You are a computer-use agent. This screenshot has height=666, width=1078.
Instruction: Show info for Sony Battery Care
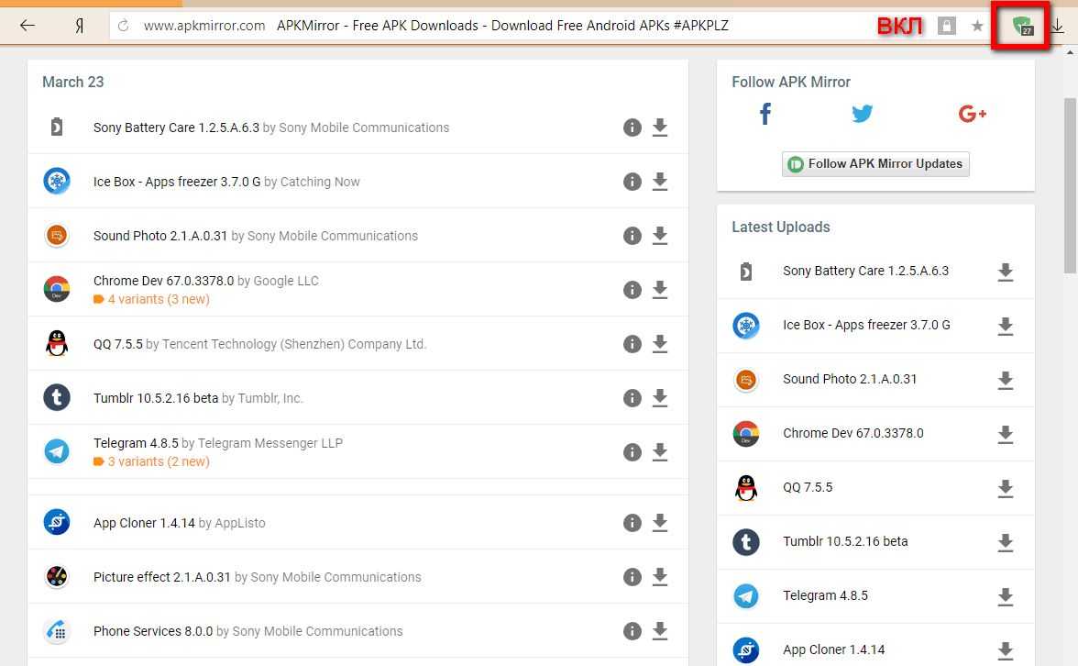click(x=632, y=128)
